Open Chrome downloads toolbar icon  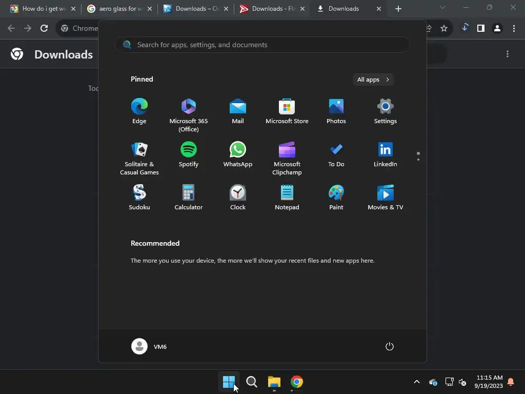click(465, 28)
